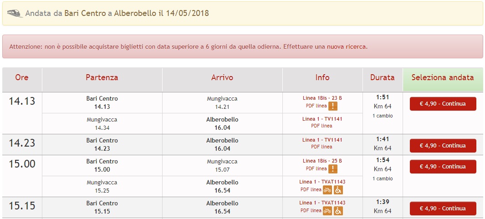Image resolution: width=485 pixels, height=219 pixels.
Task: Click wheelchair icon on the 15.25 Mungivacca leg
Action: (338, 190)
